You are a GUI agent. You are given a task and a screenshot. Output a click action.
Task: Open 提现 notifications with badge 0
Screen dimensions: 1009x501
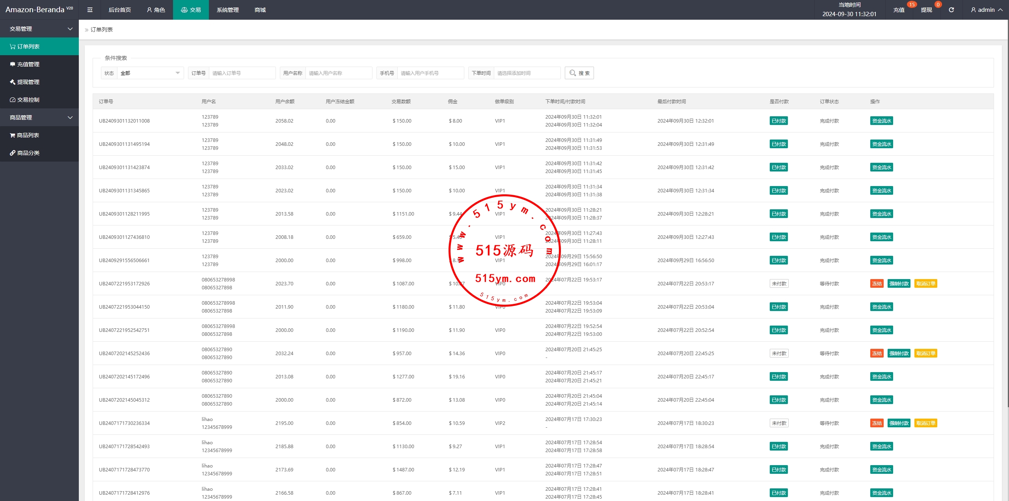[x=926, y=10]
